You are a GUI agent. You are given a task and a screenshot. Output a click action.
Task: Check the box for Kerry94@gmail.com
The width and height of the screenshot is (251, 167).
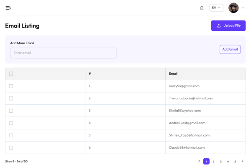tap(11, 86)
